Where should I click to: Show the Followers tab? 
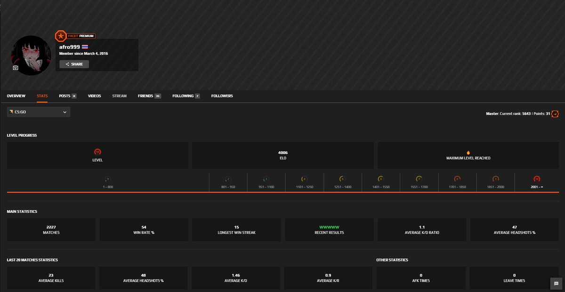click(222, 96)
